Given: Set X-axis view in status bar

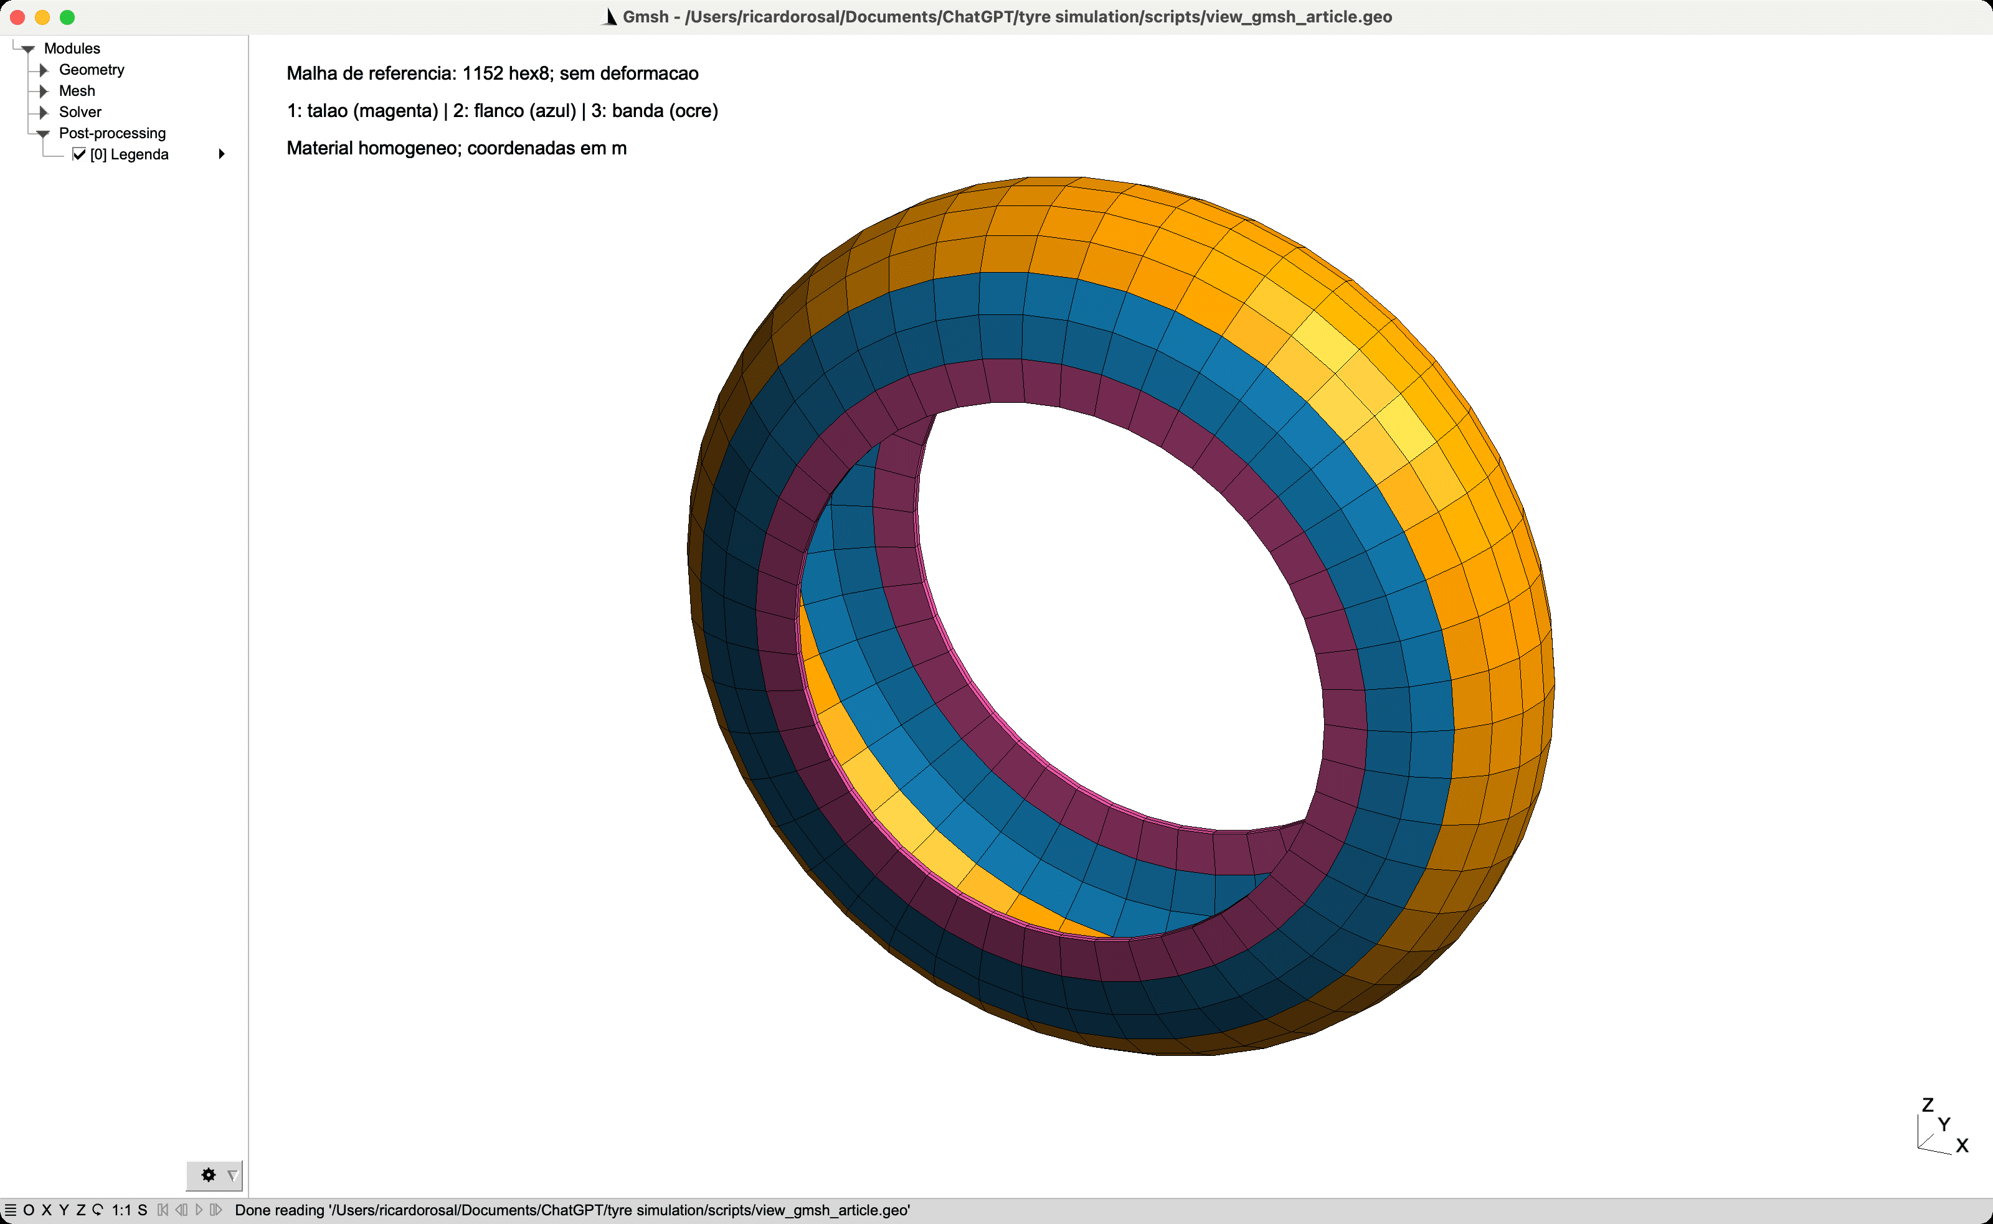Looking at the screenshot, I should click(46, 1210).
